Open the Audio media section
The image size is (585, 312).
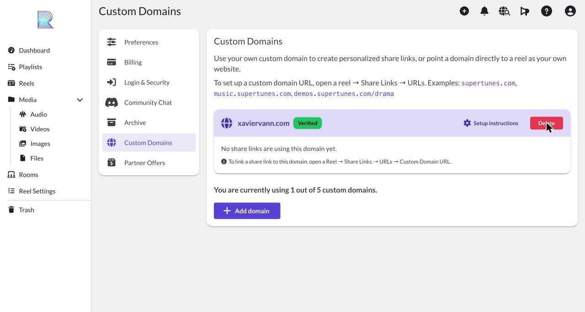(x=38, y=114)
